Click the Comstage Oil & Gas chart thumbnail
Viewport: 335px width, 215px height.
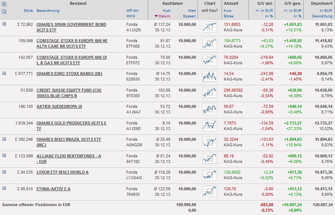(209, 60)
